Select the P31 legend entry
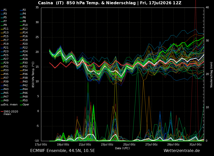The image size is (214, 156). click(x=5, y=66)
